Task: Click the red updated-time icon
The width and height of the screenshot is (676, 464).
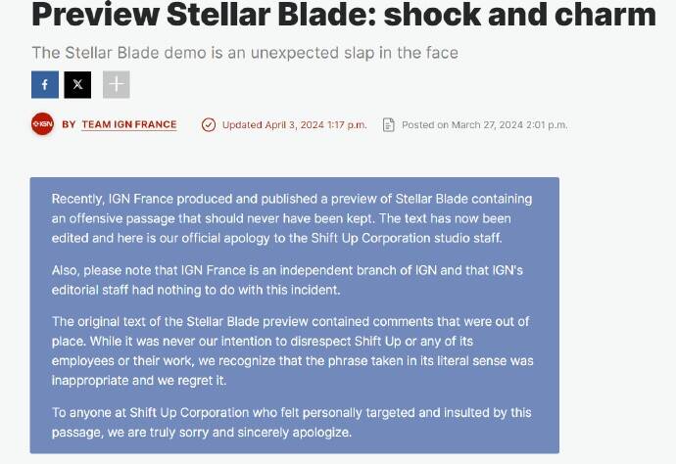Action: point(208,124)
